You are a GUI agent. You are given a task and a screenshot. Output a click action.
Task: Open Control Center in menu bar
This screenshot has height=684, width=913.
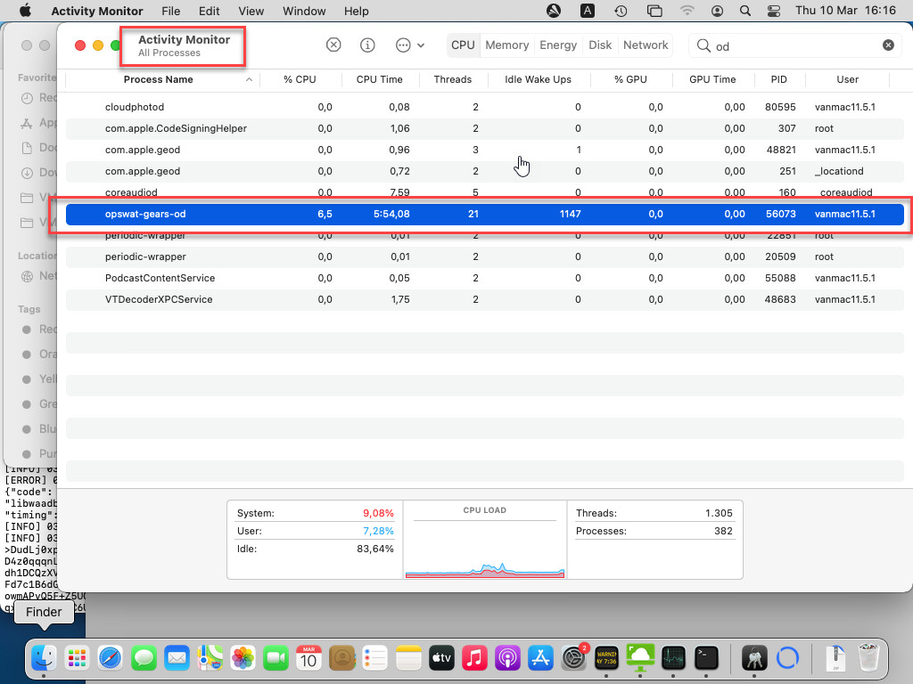coord(774,11)
